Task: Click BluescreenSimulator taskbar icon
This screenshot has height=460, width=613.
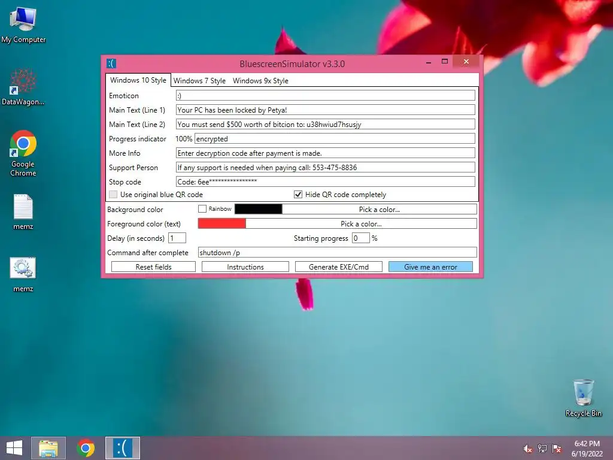Action: (123, 448)
